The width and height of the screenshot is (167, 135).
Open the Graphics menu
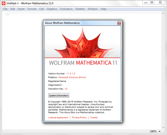tap(52, 9)
